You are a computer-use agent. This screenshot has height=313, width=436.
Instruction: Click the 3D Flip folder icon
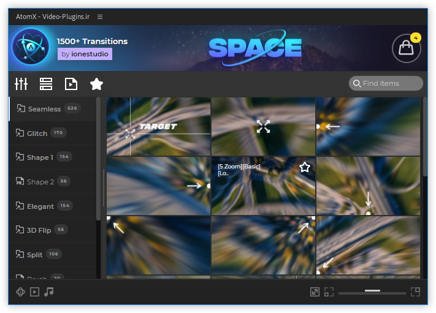coord(20,230)
